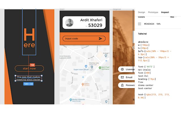Screen dimensions: 181x113
Task: Click the start now button
Action: point(29,68)
